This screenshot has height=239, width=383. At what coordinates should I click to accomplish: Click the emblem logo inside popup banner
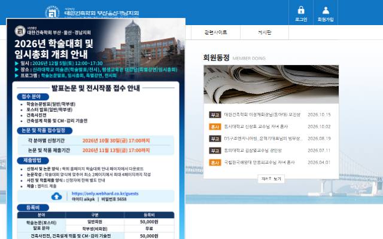(20, 31)
